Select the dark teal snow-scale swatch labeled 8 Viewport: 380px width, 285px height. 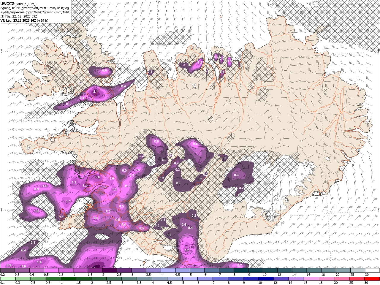[x=241, y=270]
